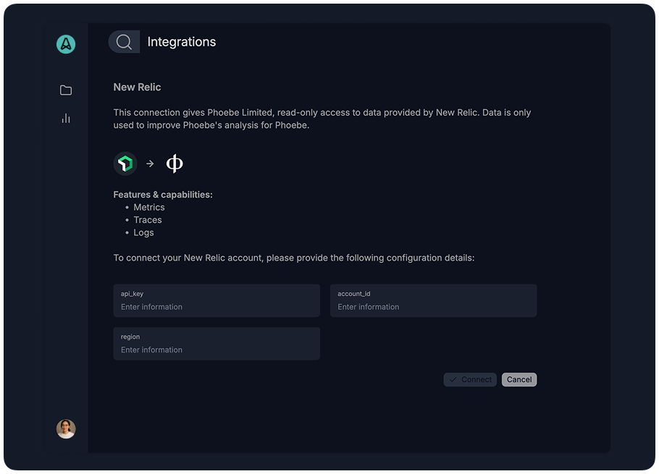The height and width of the screenshot is (474, 659).
Task: Focus the api_key input field
Action: tap(217, 300)
